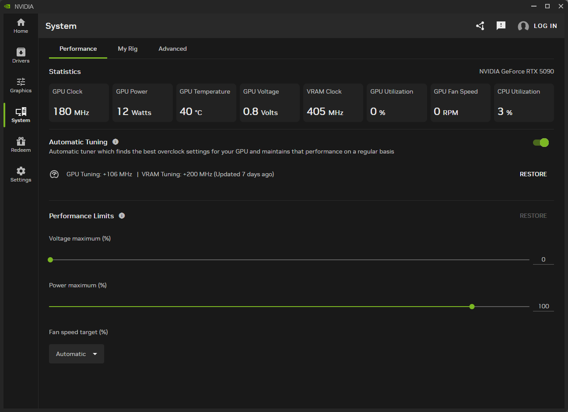568x412 pixels.
Task: Restore Automatic Tuning settings
Action: pos(533,174)
